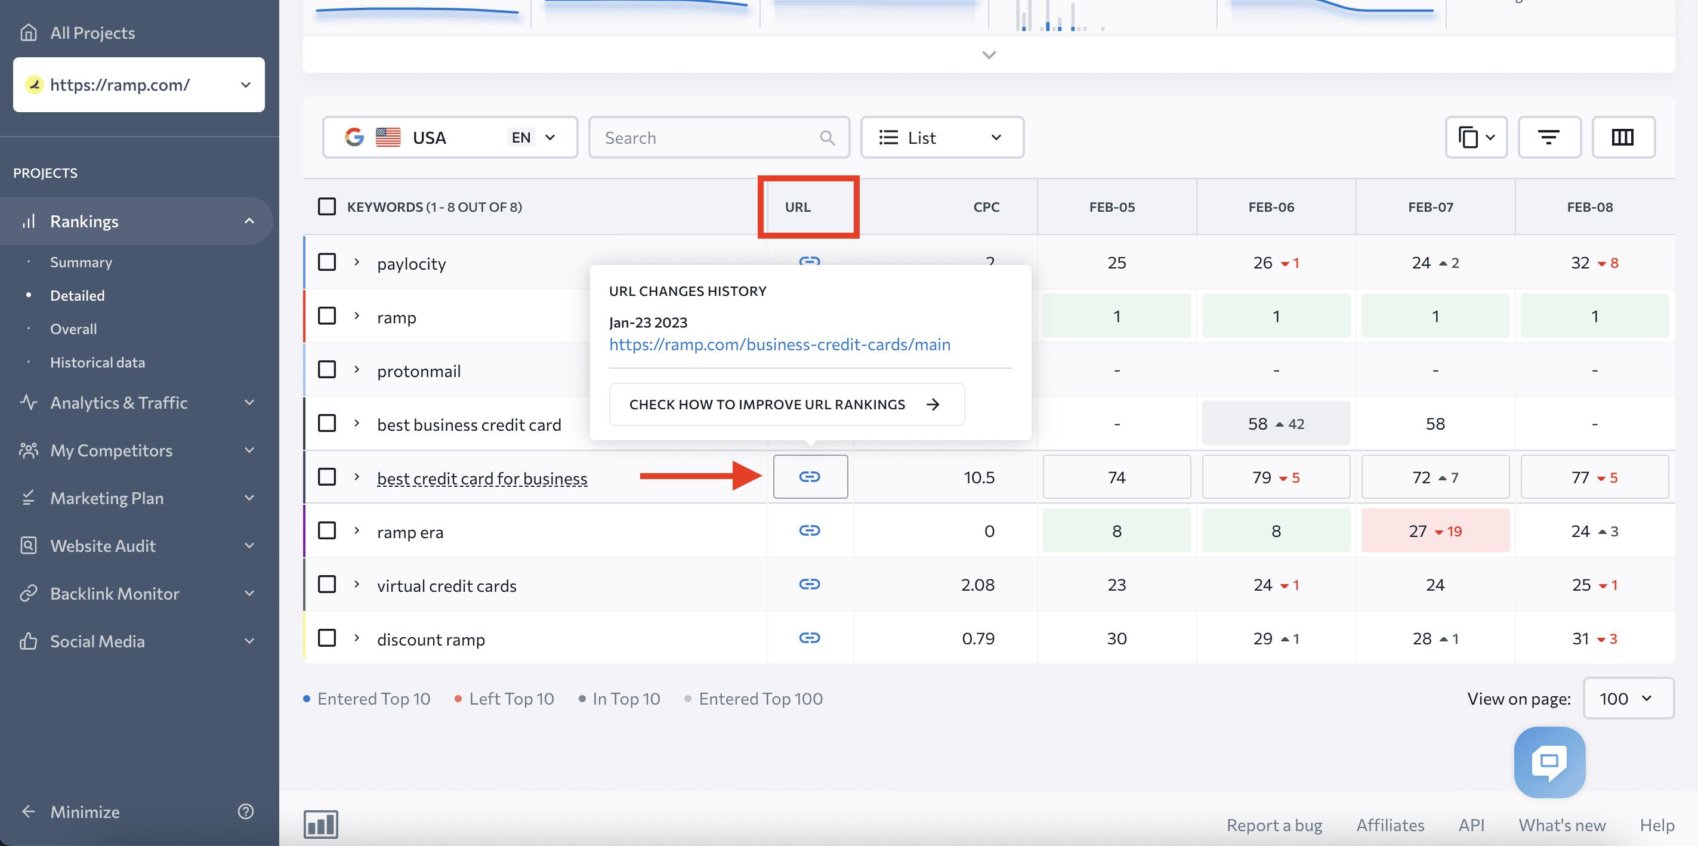
Task: Click the search magnifier icon
Action: coord(828,137)
